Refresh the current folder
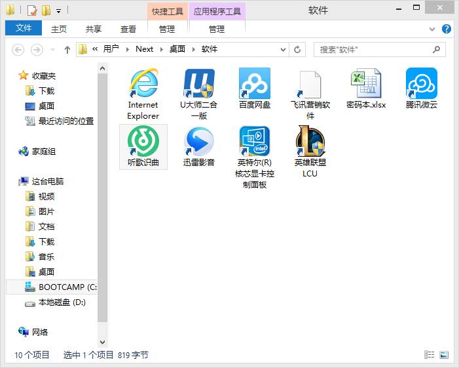 click(297, 50)
